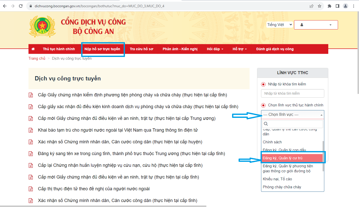Open the Tiếng Việt language dropdown

click(279, 25)
